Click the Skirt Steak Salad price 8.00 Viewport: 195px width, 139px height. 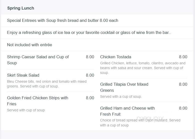point(90,75)
